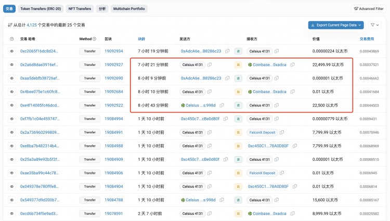Copy 0xc450C1...78A0D80F recipient address in block 19084988 row
Image resolution: width=390 pixels, height=221 pixels.
tap(295, 146)
